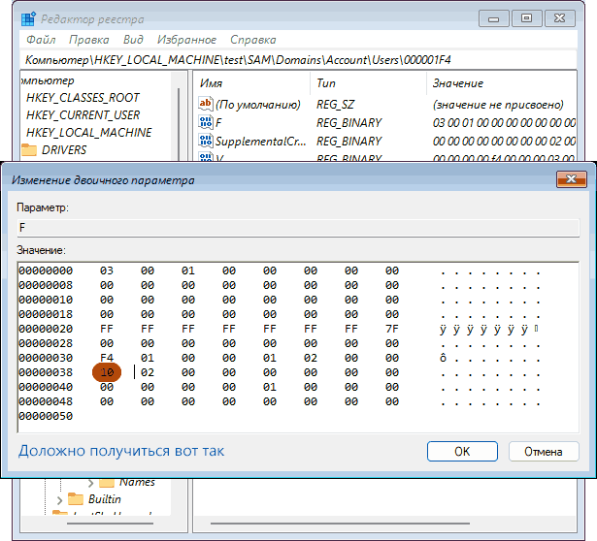Click the F row data 03 00 01 00...
The width and height of the screenshot is (597, 541).
click(504, 122)
